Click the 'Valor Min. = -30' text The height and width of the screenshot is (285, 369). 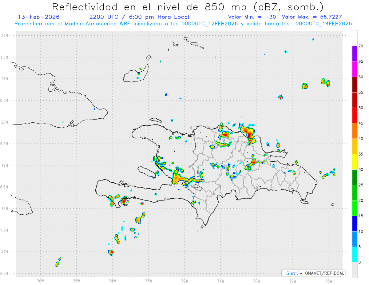(x=252, y=17)
